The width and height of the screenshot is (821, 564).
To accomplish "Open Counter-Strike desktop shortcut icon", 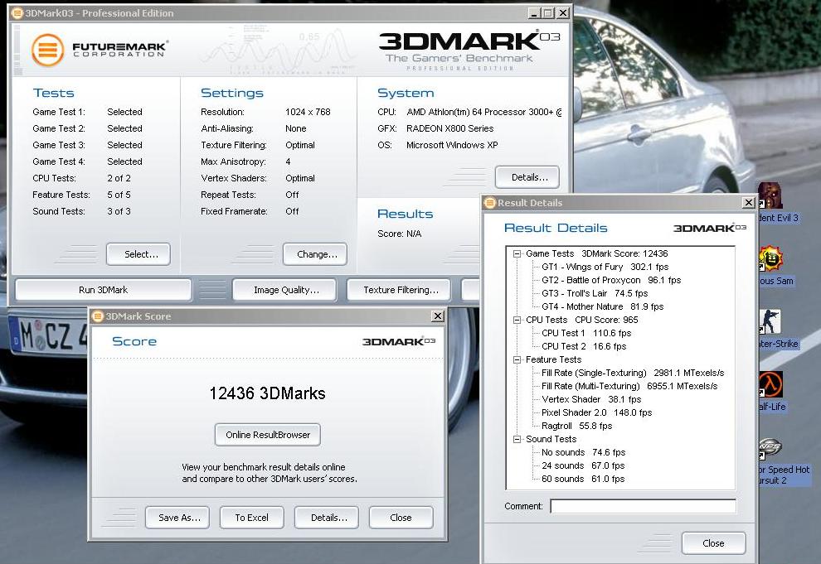I will (770, 321).
